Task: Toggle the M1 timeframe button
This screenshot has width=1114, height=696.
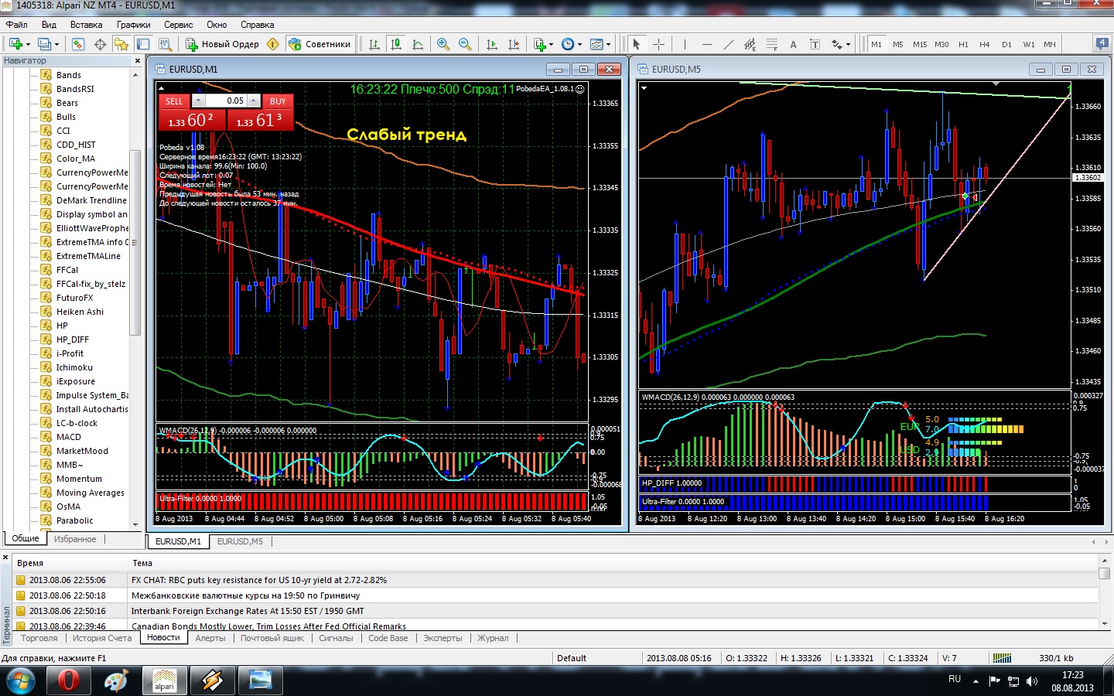Action: click(876, 44)
